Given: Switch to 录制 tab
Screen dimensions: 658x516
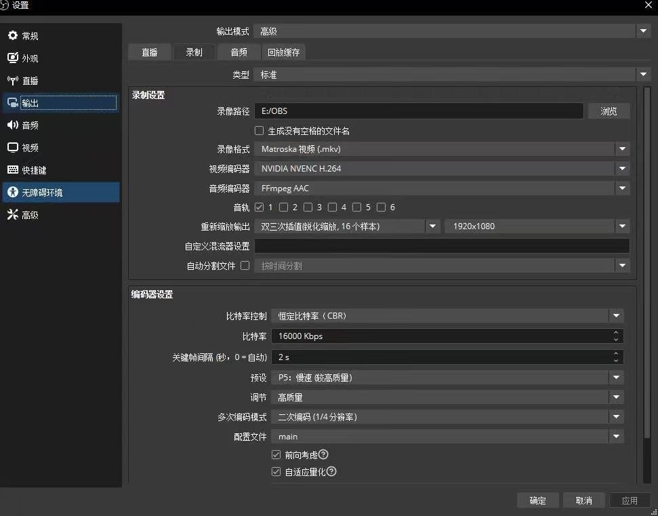Looking at the screenshot, I should [194, 52].
